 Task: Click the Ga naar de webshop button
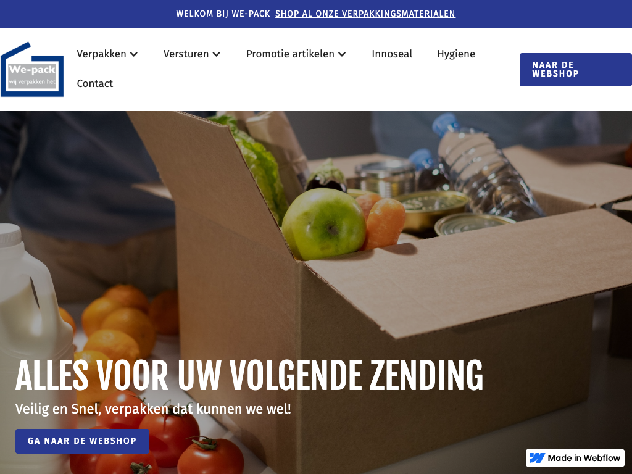coord(82,441)
